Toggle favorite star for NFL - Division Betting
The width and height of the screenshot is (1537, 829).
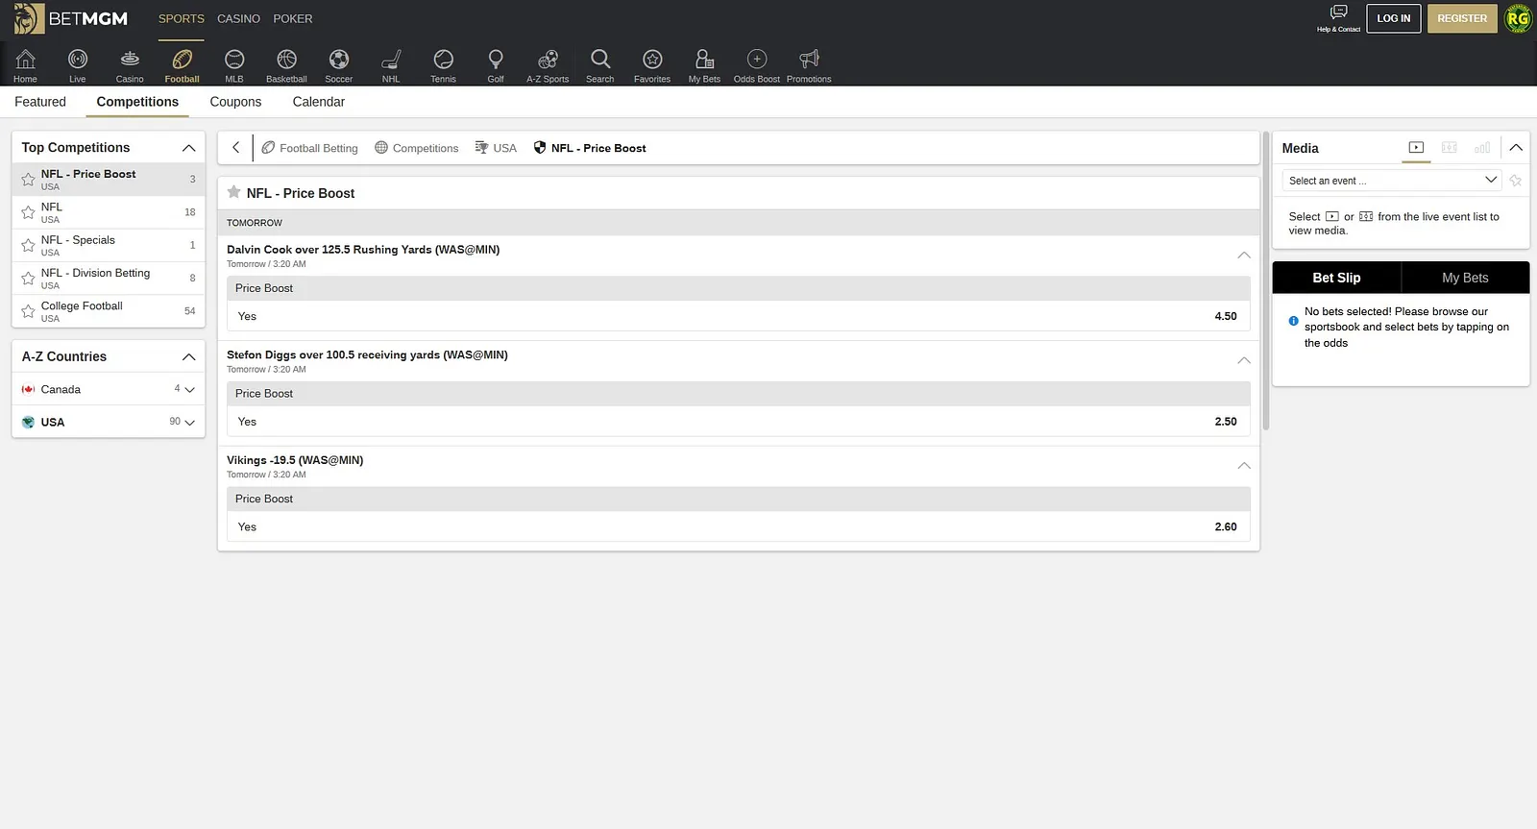(28, 279)
